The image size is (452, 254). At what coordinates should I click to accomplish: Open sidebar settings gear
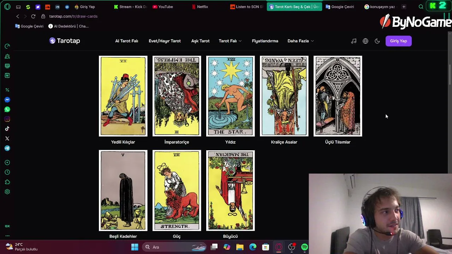point(7,192)
